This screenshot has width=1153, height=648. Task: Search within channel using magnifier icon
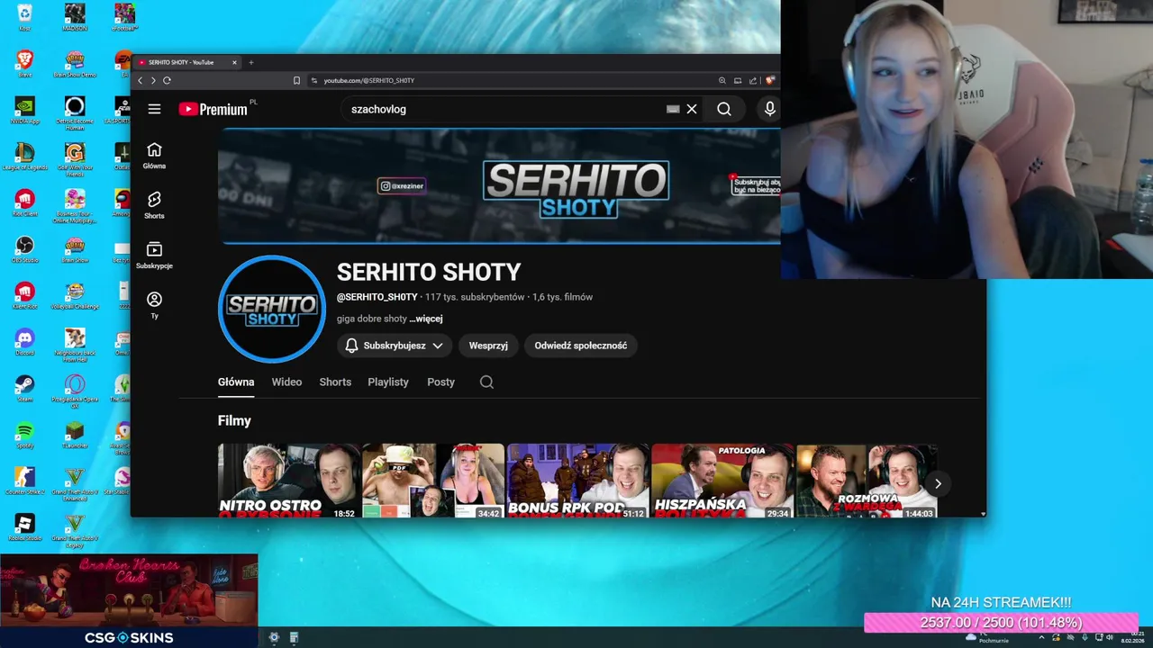coord(486,382)
